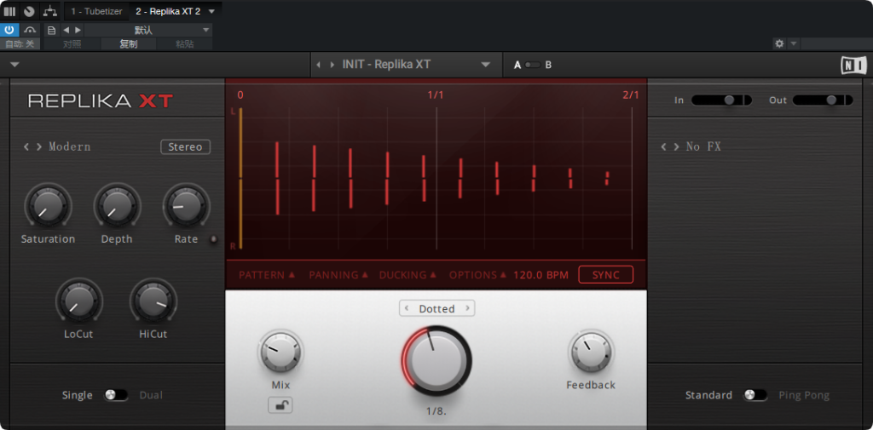Toggle the Mix lock icon
The width and height of the screenshot is (873, 430).
tap(280, 405)
